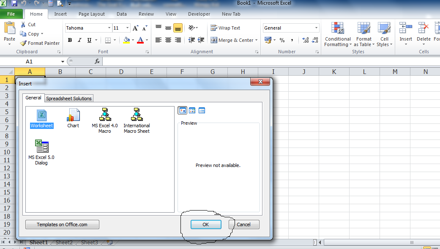Screen dimensions: 440x249
Task: Open font color dropdown arrow
Action: (147, 40)
